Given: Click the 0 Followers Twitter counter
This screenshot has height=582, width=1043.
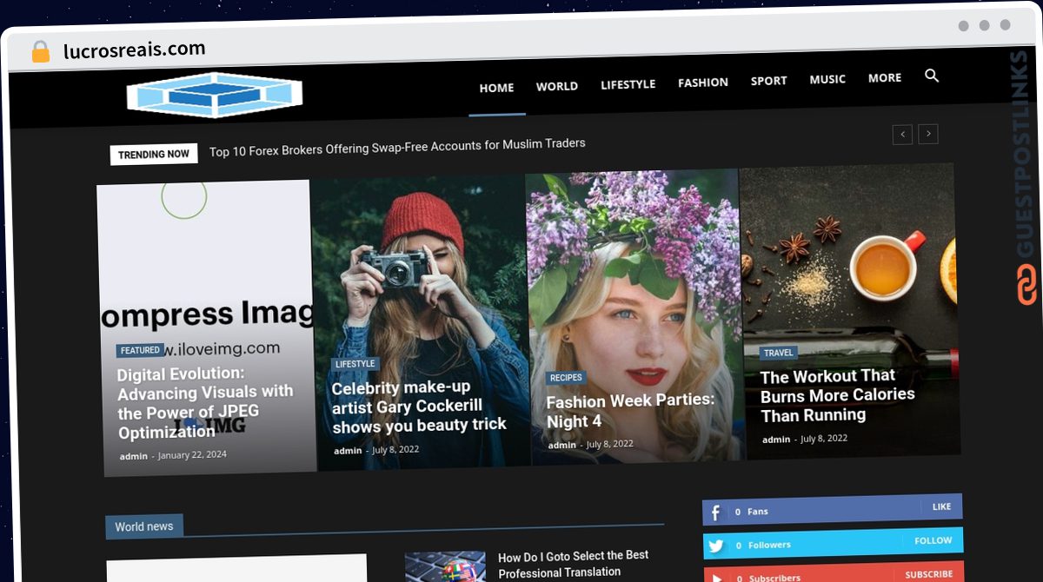Looking at the screenshot, I should tap(763, 546).
